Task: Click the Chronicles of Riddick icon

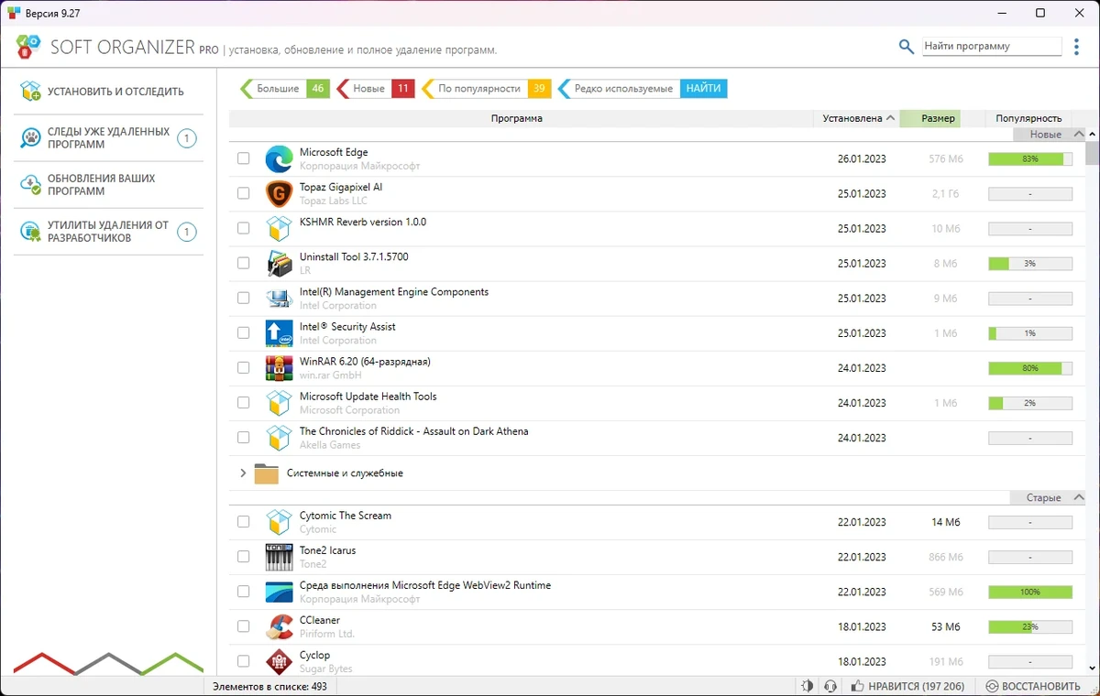Action: click(x=279, y=438)
